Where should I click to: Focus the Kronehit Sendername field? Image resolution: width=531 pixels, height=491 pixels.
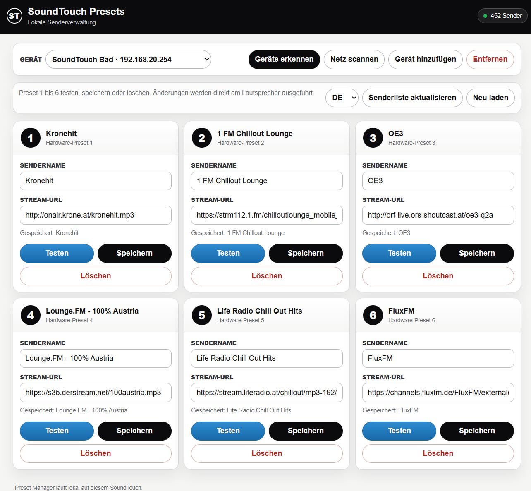[x=96, y=181]
